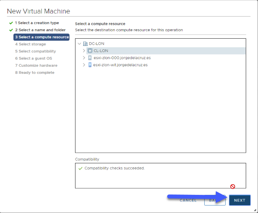
Task: Click the BACK button
Action: pyautogui.click(x=215, y=200)
